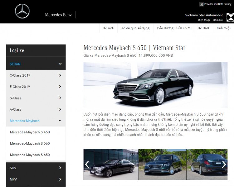
Task: Show previous gallery image with left arrow
Action: coord(87,164)
